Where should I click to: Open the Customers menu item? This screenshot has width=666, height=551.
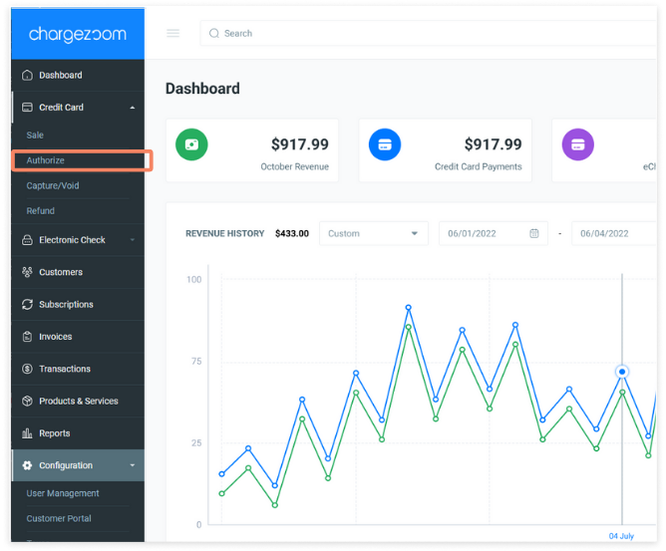78,272
